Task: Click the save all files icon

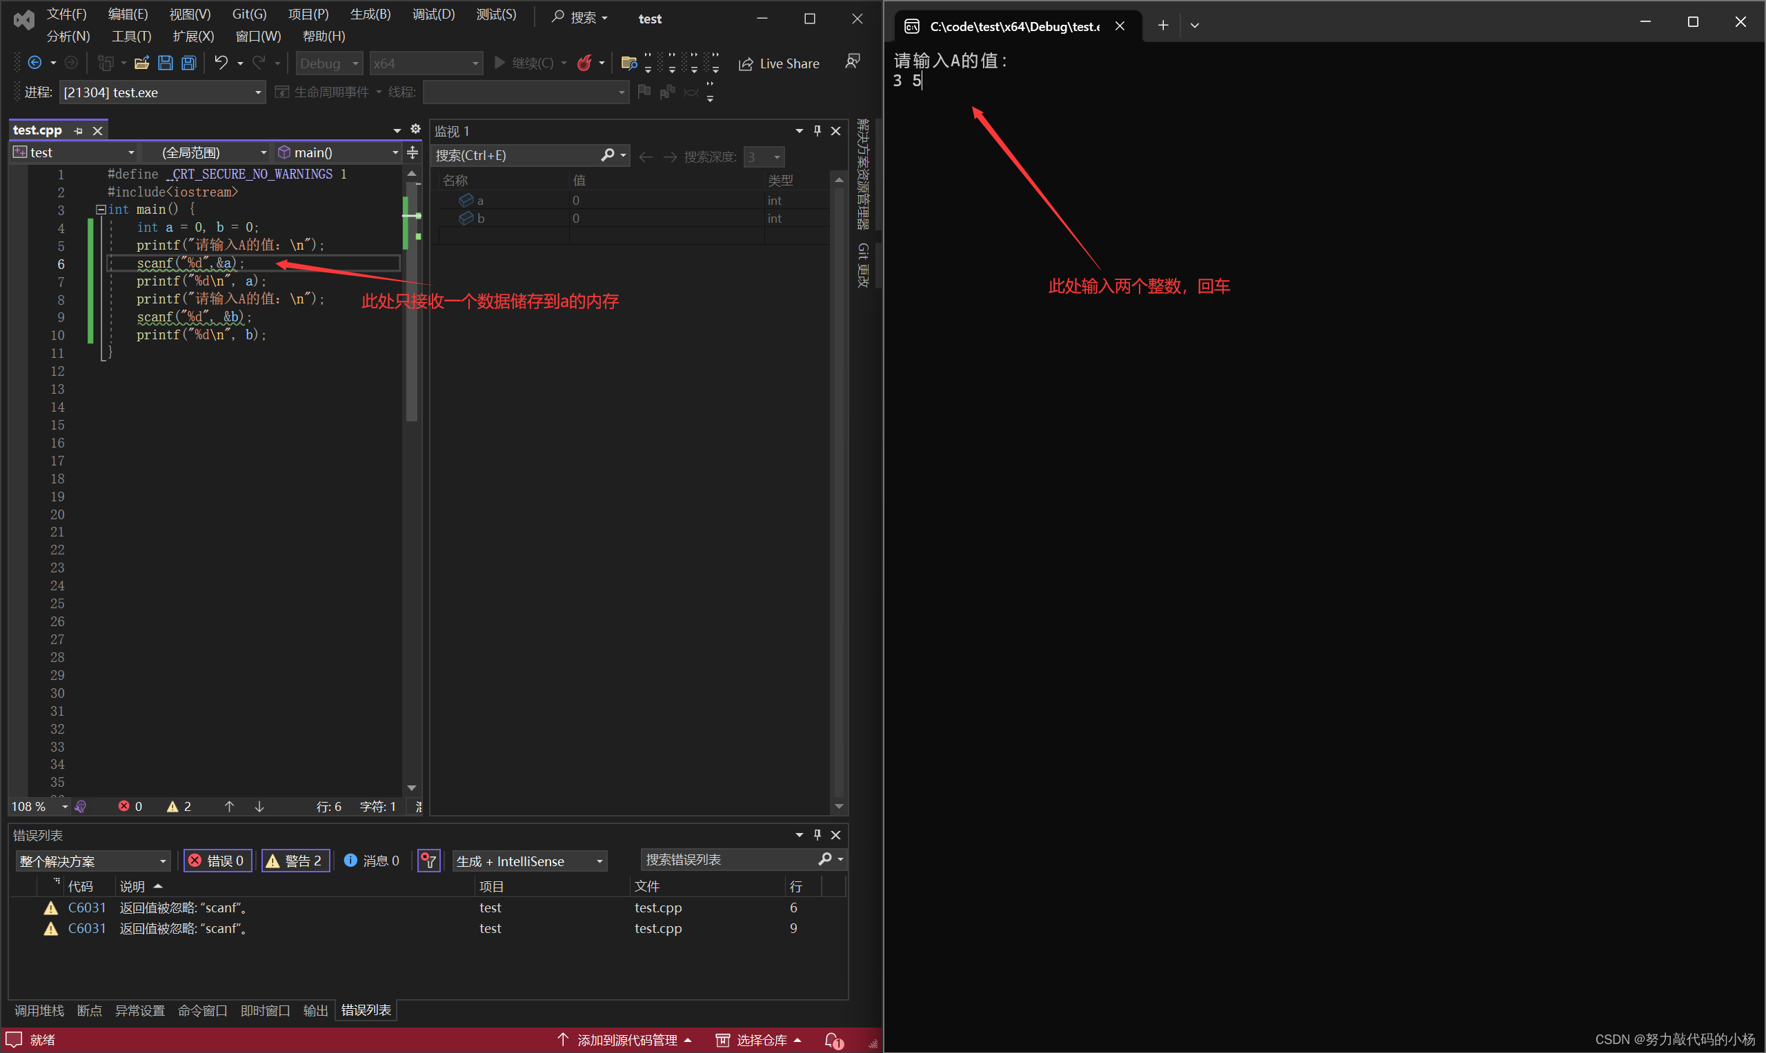Action: tap(189, 63)
